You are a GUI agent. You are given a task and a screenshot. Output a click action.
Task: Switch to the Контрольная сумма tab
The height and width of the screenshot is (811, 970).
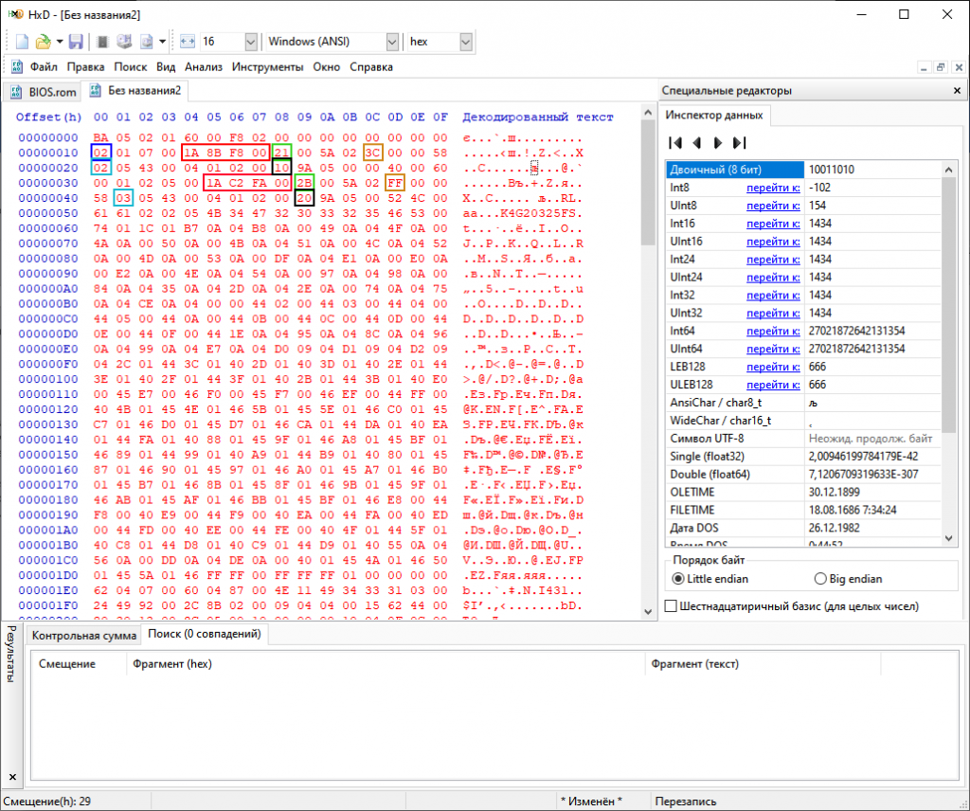coord(84,636)
